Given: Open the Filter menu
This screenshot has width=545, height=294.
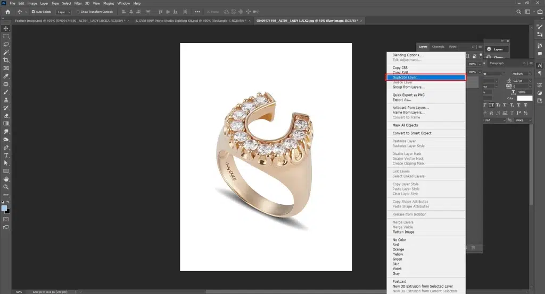Looking at the screenshot, I should [x=78, y=3].
